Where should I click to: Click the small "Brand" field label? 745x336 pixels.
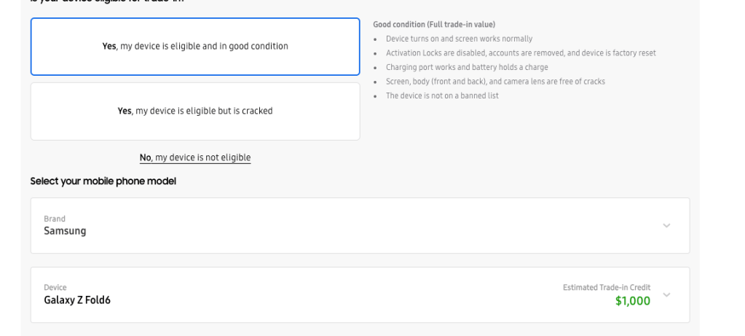[x=55, y=219]
